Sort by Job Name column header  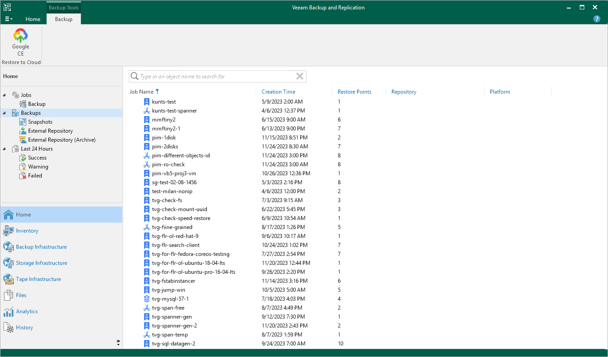[x=141, y=92]
